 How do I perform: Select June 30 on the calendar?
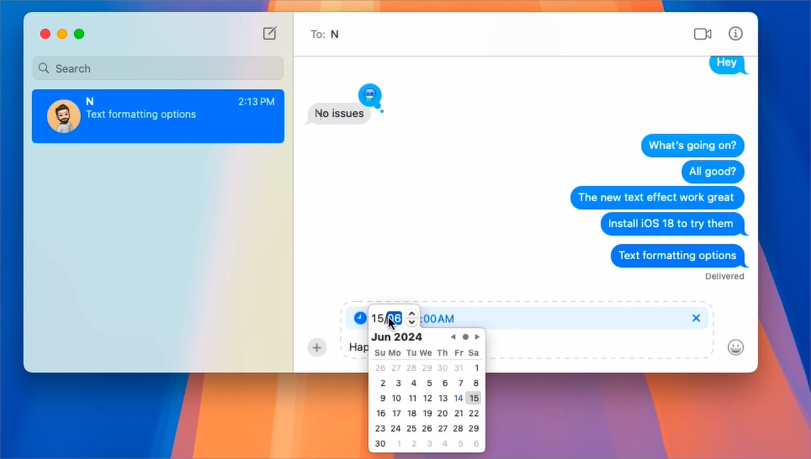click(x=380, y=444)
